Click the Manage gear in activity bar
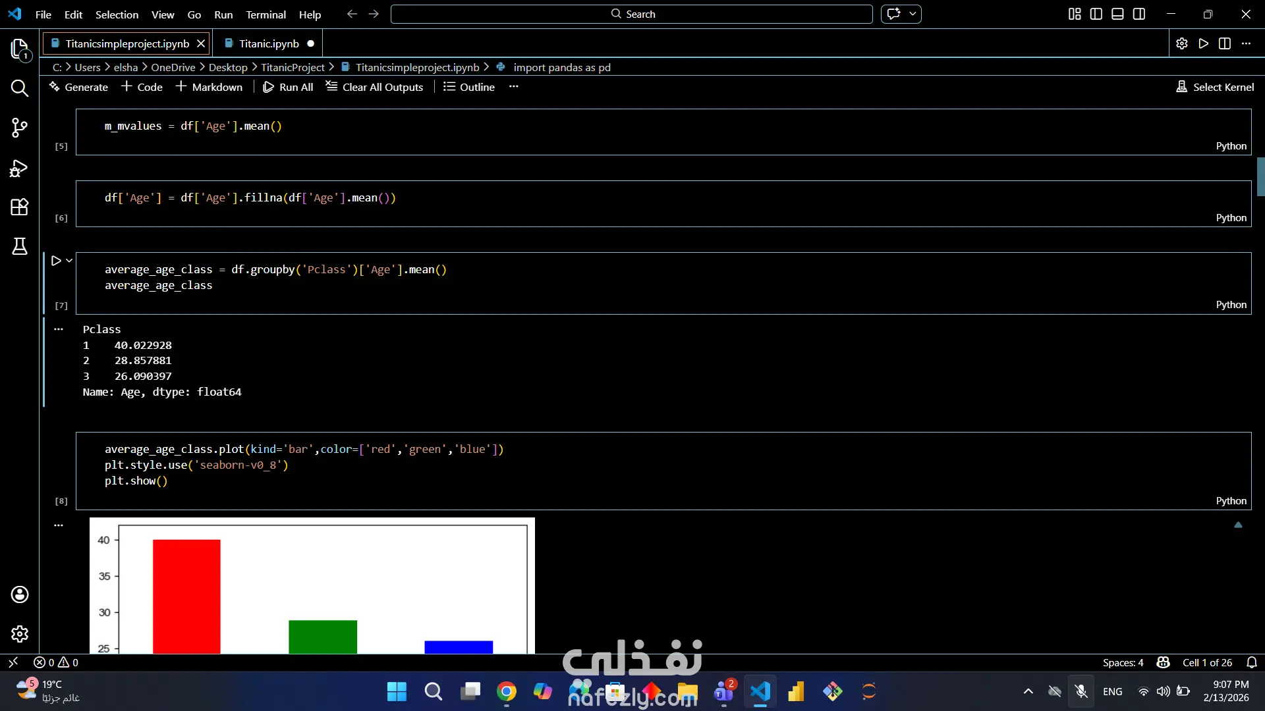The image size is (1265, 711). tap(20, 633)
